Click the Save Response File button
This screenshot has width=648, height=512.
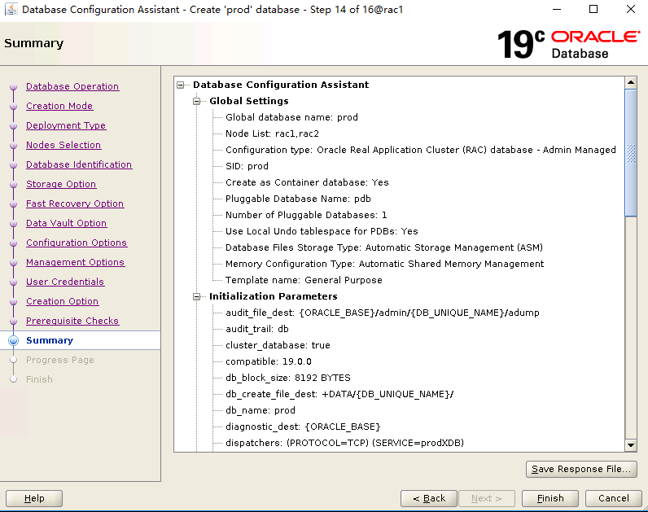point(581,469)
